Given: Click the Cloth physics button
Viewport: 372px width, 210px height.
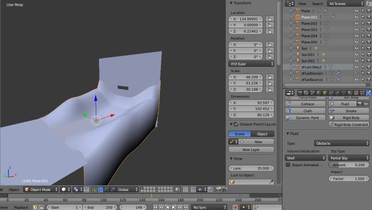Looking at the screenshot, I should coord(305,111).
